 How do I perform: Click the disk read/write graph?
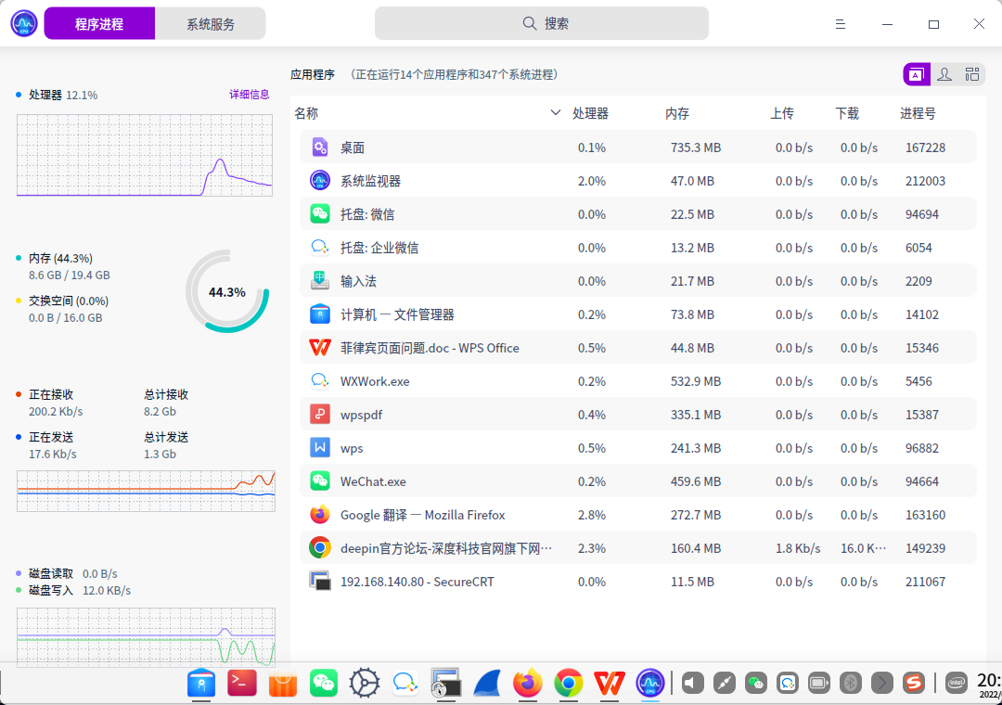pos(146,637)
